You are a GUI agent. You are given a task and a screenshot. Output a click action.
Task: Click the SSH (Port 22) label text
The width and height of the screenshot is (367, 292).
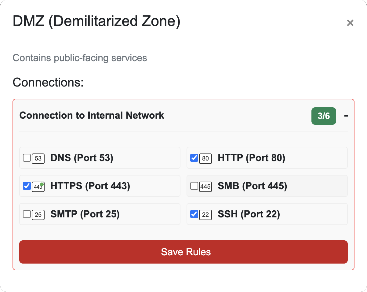[x=249, y=214]
